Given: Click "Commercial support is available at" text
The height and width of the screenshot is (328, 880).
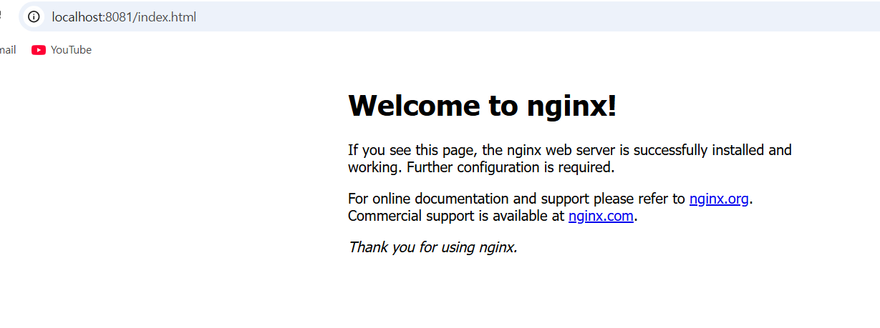Looking at the screenshot, I should tap(456, 216).
